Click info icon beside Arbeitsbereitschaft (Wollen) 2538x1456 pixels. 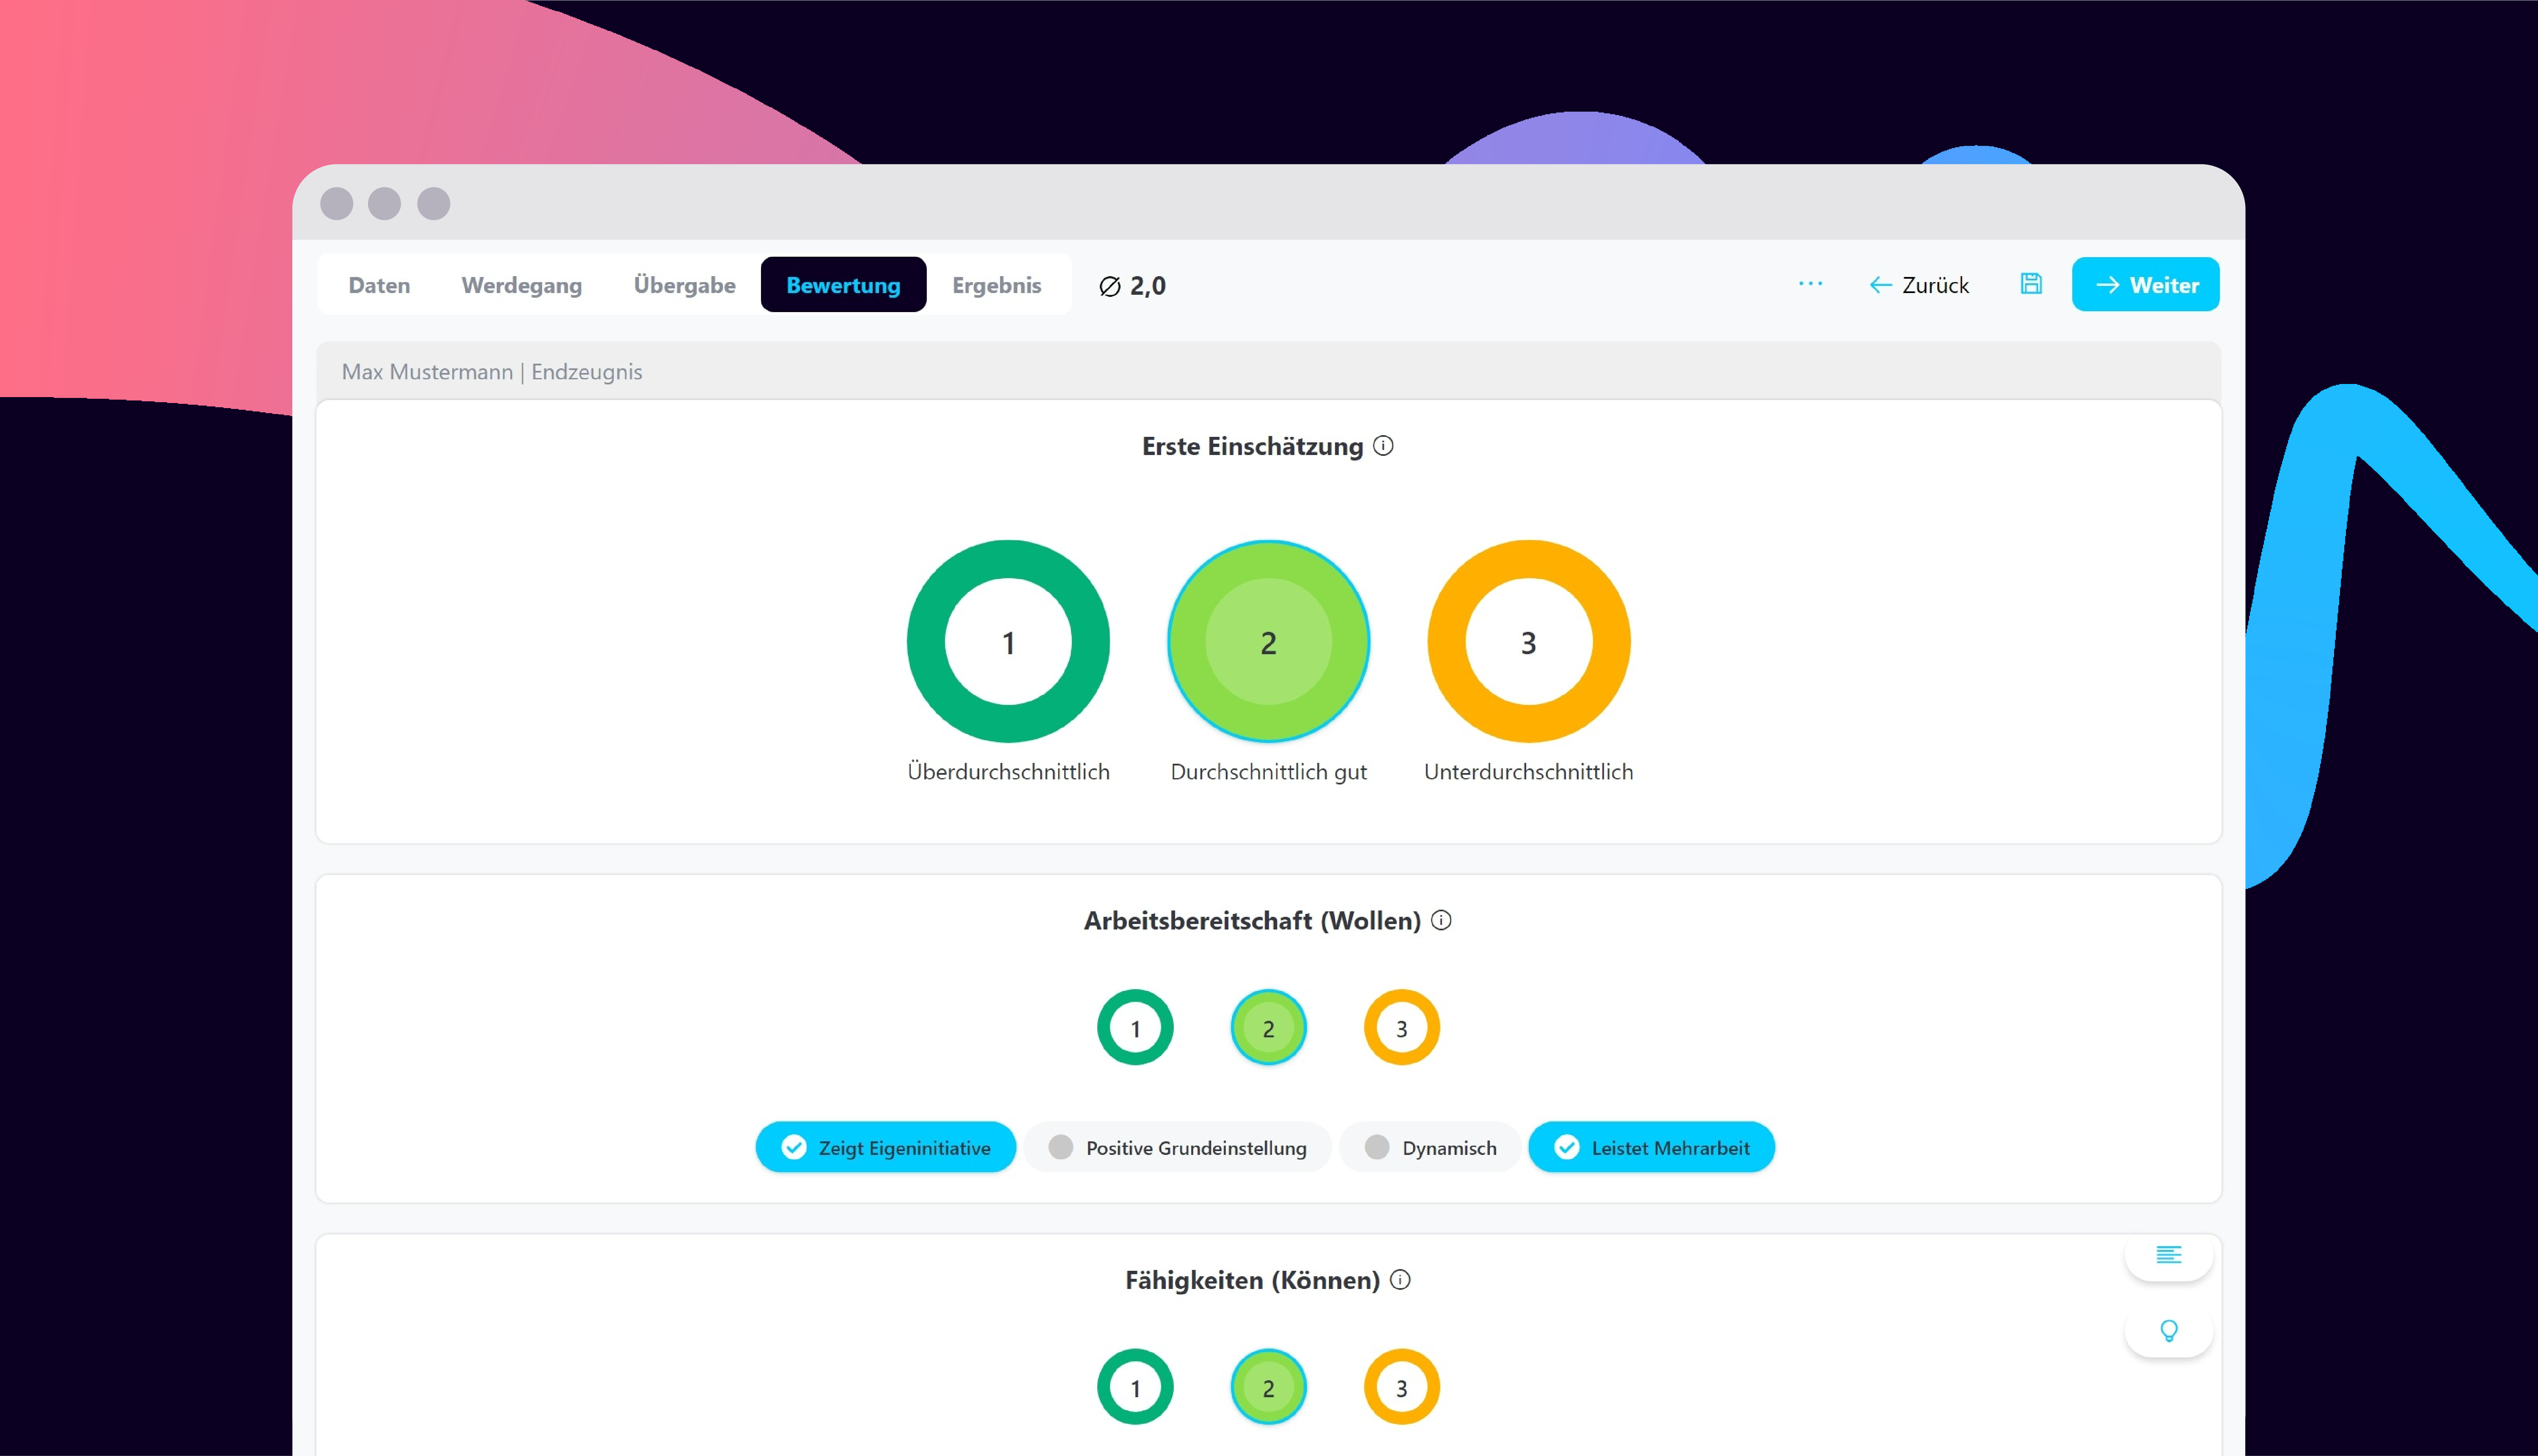[x=1441, y=920]
